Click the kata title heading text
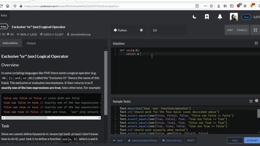 [39, 27]
